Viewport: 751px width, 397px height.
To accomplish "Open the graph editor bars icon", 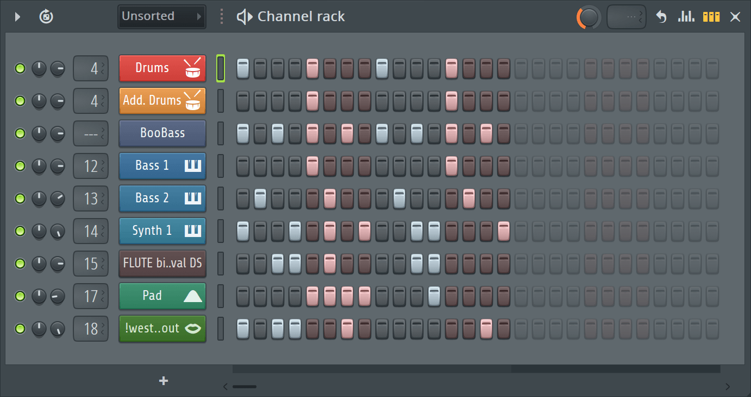I will (x=686, y=17).
